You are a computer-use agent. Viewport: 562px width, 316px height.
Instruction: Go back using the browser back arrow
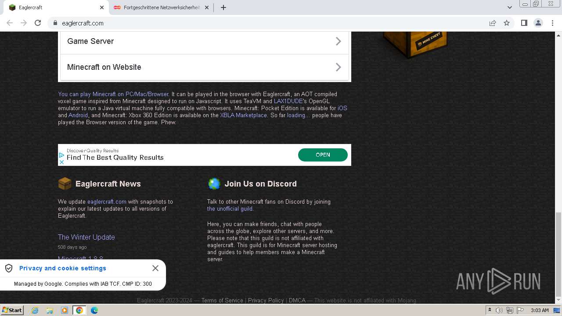coord(10,23)
